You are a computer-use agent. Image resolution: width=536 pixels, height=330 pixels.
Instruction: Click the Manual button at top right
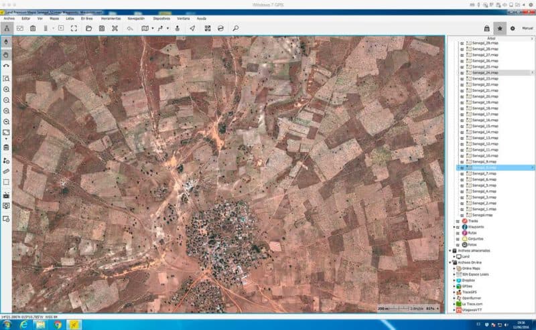pos(527,28)
